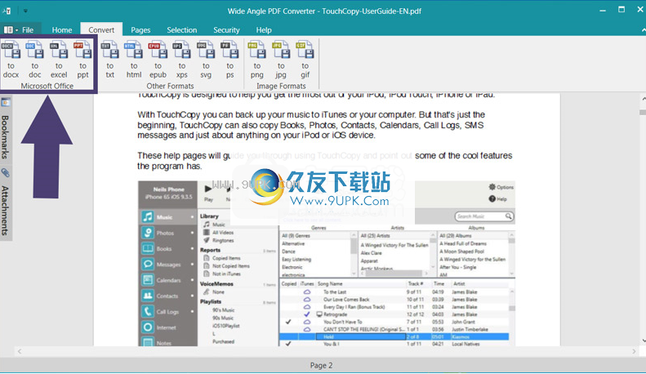Convert the document to ps
646x374 pixels.
click(x=229, y=60)
